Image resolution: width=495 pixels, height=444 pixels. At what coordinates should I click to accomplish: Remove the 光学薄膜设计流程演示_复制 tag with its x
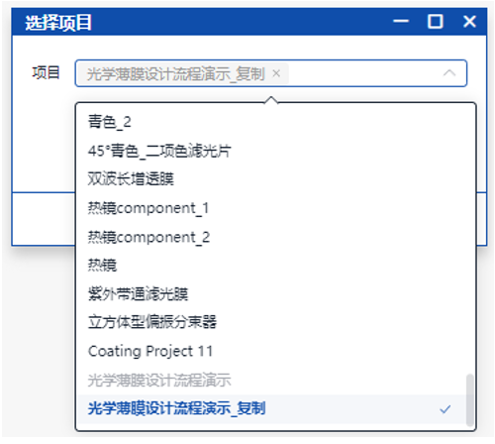pyautogui.click(x=276, y=73)
